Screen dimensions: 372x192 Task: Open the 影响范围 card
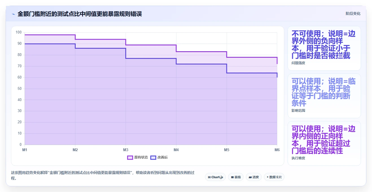[324, 96]
